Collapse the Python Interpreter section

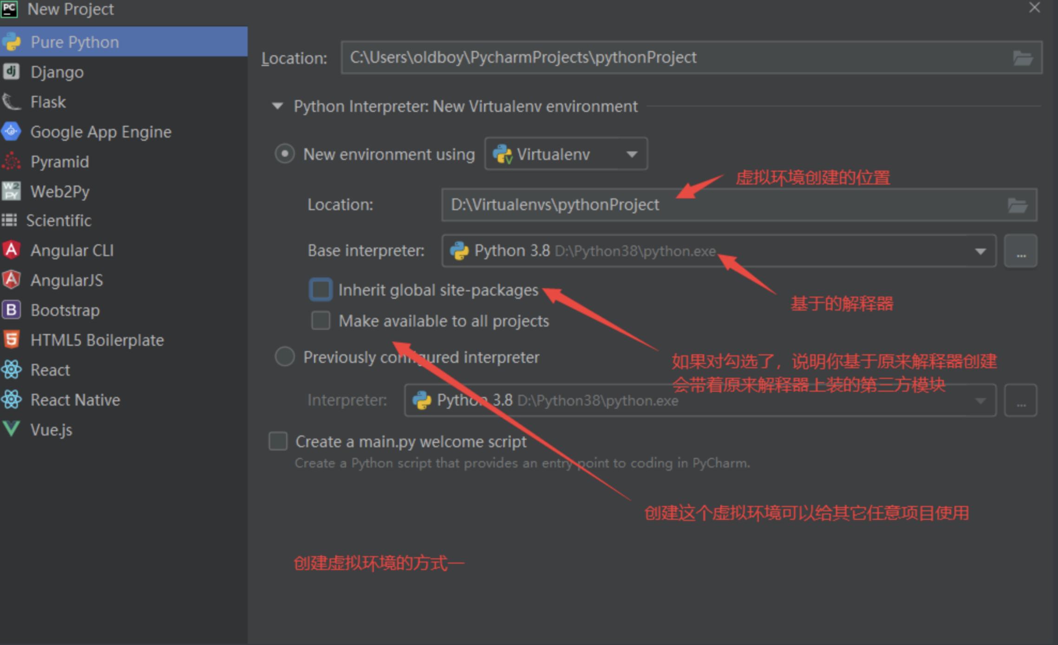[x=278, y=106]
